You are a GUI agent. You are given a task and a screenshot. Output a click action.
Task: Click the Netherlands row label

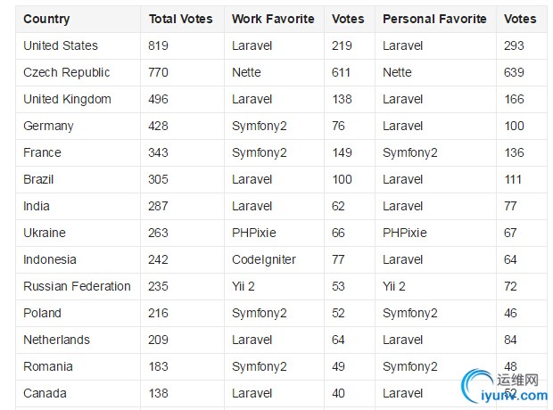coord(56,340)
